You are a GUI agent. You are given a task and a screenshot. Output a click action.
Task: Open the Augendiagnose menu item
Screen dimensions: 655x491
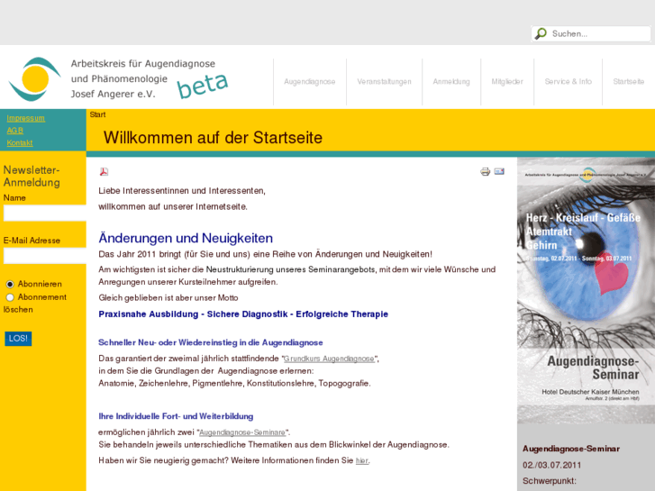coord(310,81)
